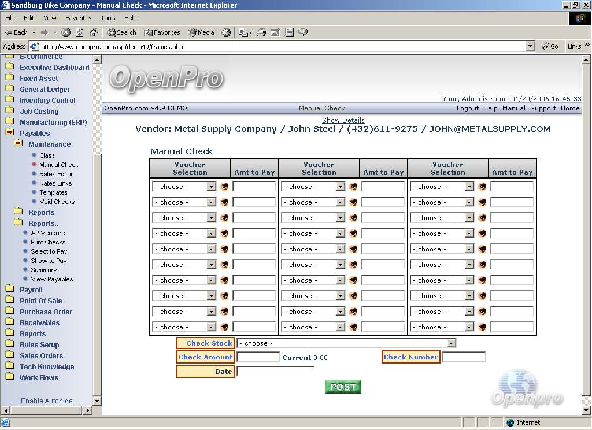Open the Payroll folder in sidebar
This screenshot has height=430, width=592.
31,290
